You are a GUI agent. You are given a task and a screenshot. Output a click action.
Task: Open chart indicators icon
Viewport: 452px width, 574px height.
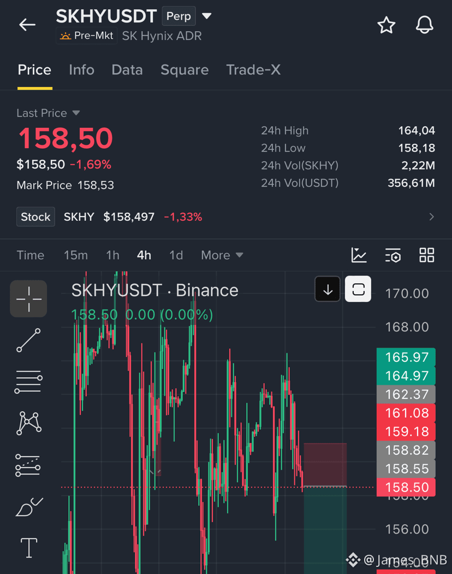pos(359,255)
